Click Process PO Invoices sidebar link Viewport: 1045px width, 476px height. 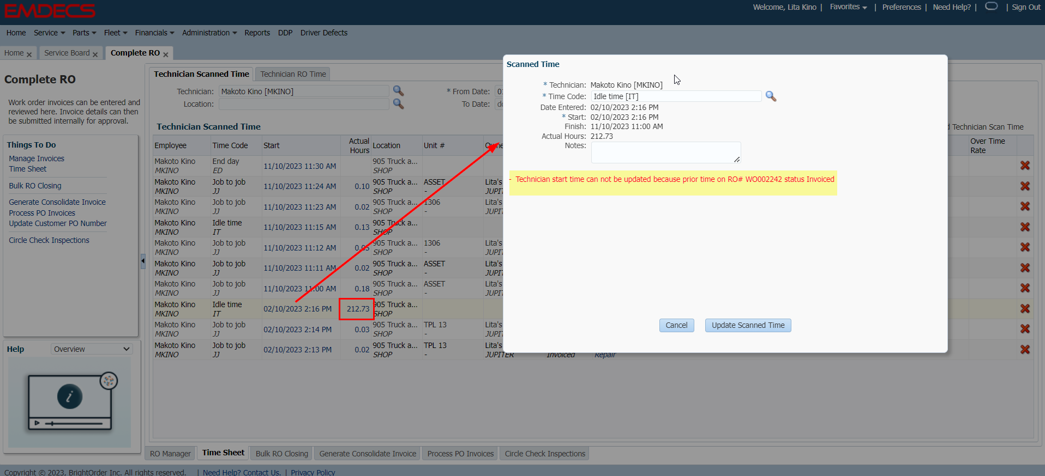(42, 213)
